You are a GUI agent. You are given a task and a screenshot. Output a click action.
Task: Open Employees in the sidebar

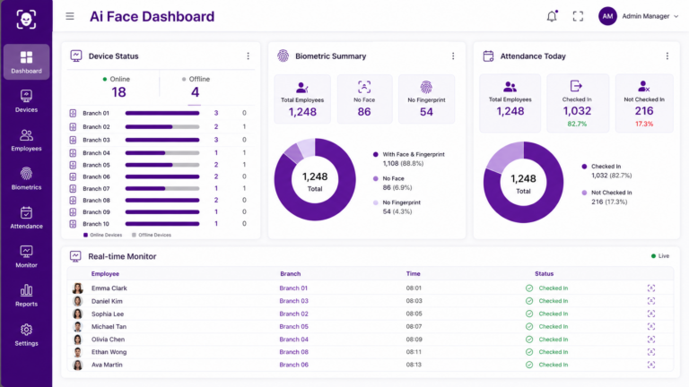(x=26, y=140)
